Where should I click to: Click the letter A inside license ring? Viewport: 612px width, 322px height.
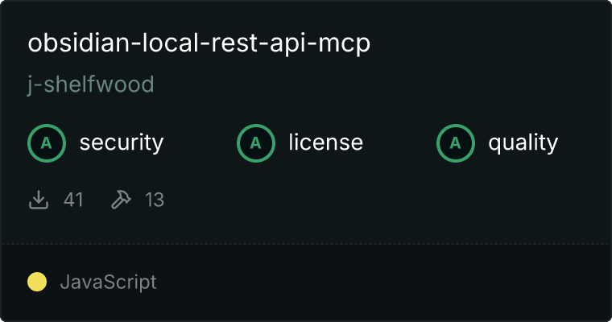coord(255,143)
